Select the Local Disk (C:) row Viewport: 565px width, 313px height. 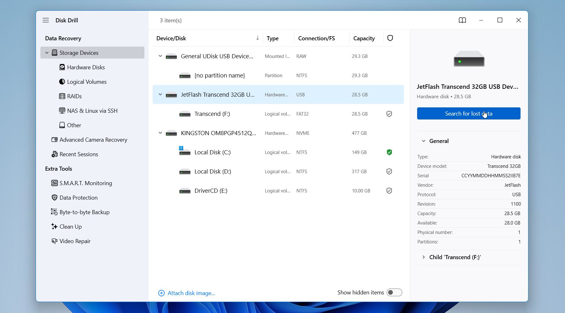(x=278, y=152)
